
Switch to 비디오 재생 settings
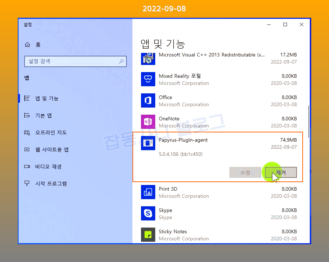pyautogui.click(x=48, y=167)
